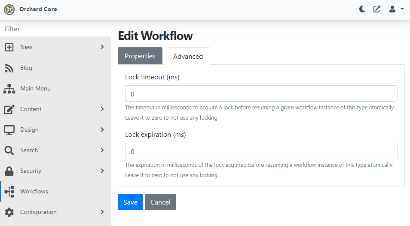Open the site via external link icon
Image resolution: width=410 pixels, height=226 pixels.
click(x=377, y=9)
